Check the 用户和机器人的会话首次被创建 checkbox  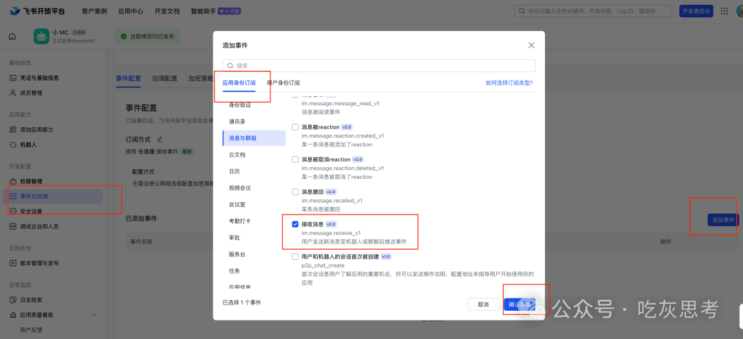(x=295, y=256)
